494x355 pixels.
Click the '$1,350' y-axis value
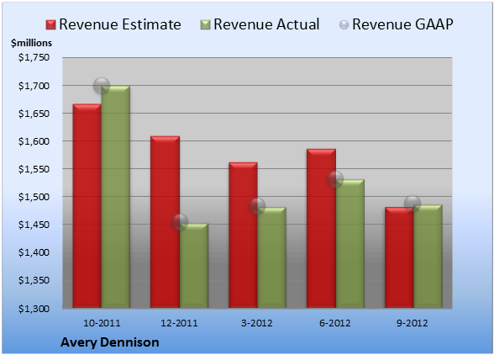click(x=34, y=280)
